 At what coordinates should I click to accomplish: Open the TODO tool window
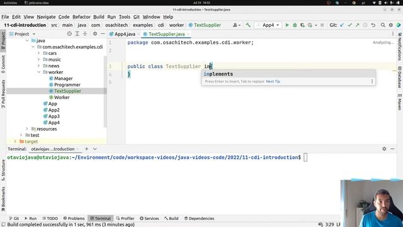click(x=50, y=218)
